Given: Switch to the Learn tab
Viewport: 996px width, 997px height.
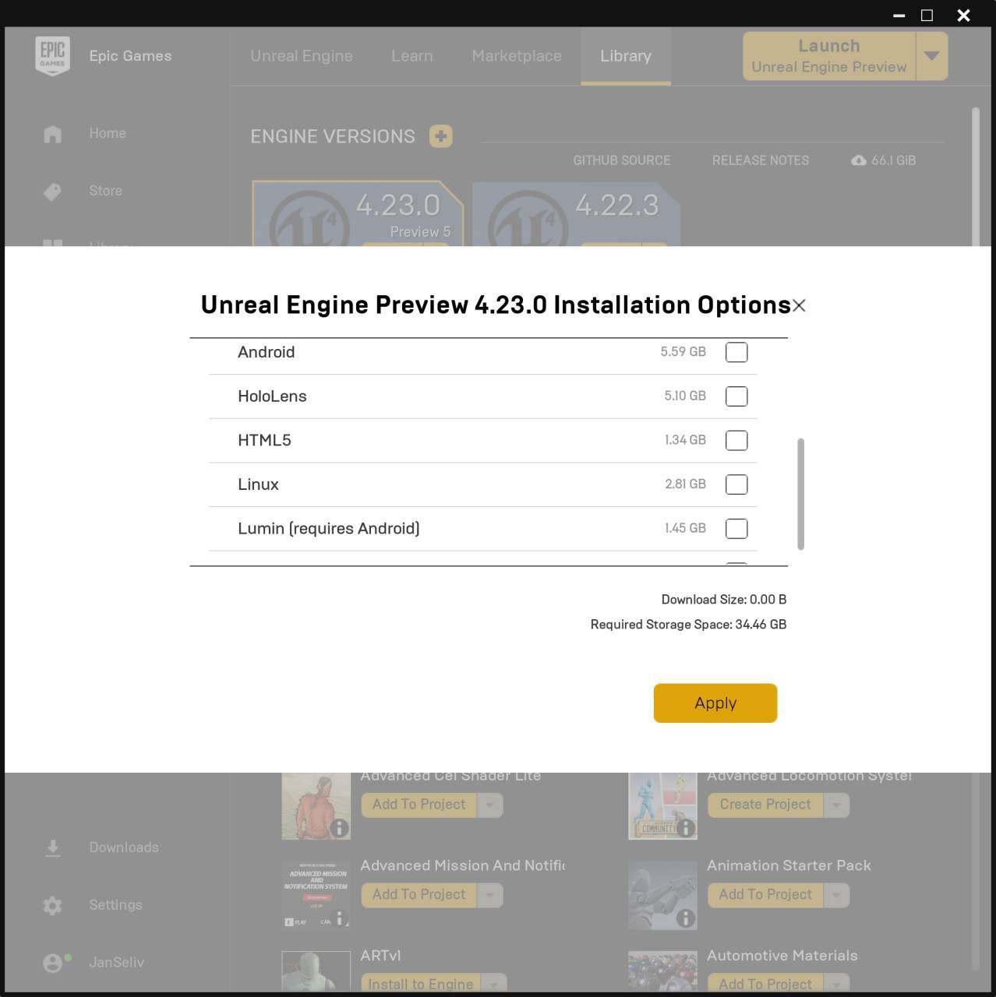Looking at the screenshot, I should point(411,56).
